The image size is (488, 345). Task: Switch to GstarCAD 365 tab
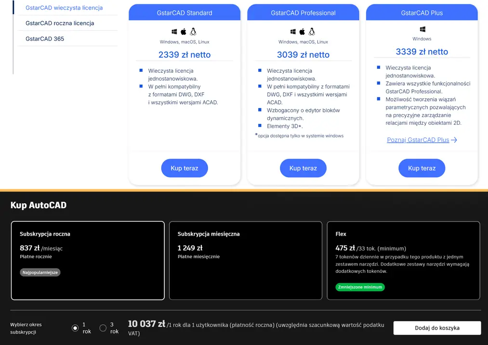click(x=45, y=39)
